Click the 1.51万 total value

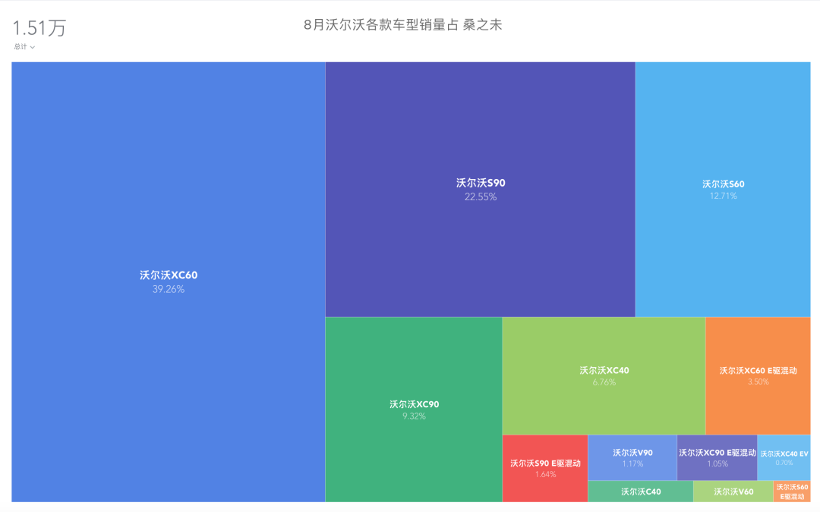point(39,28)
